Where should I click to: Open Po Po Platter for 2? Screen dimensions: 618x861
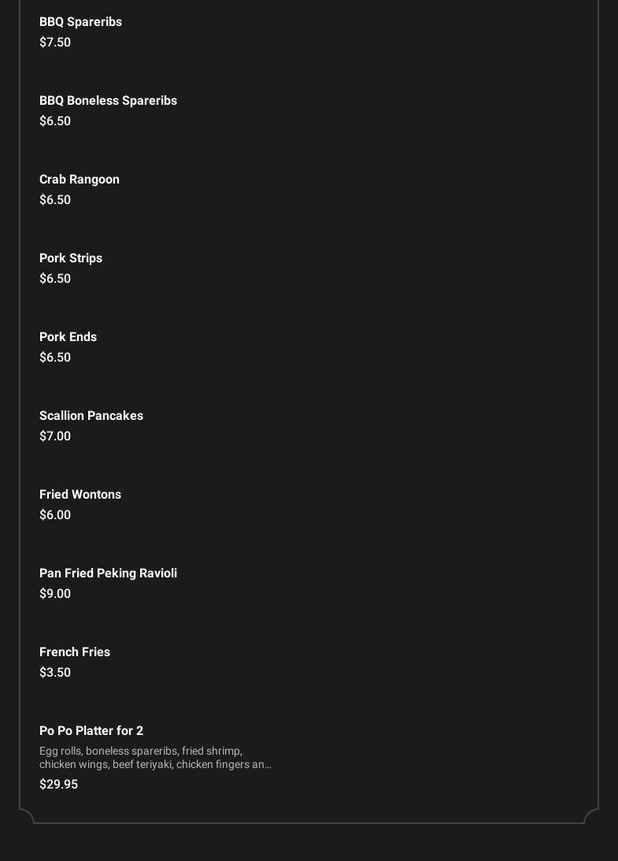(x=91, y=731)
